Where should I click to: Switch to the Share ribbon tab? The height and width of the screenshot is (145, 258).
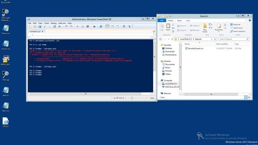click(x=179, y=21)
